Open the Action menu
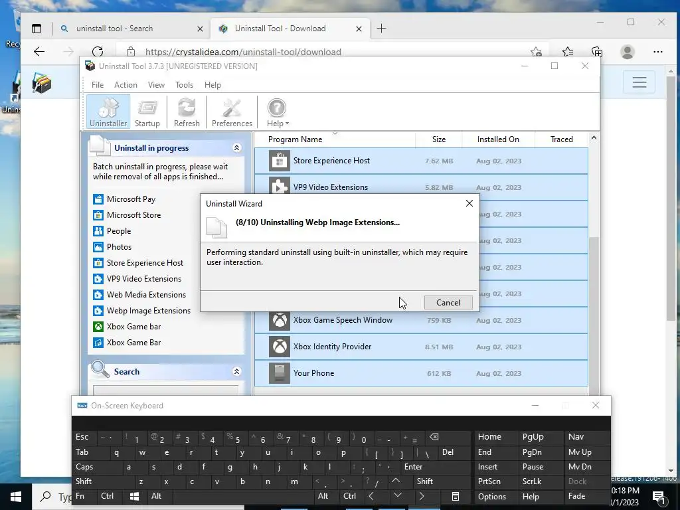 coord(126,85)
